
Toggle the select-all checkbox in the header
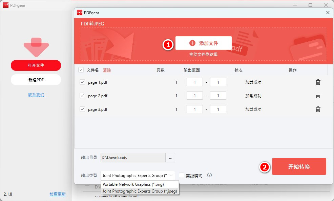tap(81, 70)
